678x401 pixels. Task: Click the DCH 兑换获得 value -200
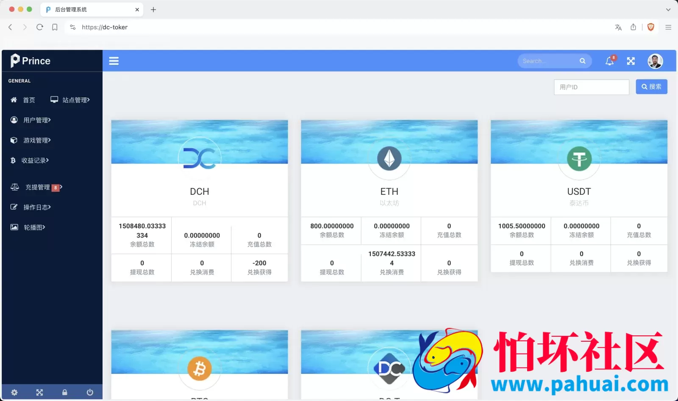(x=259, y=263)
